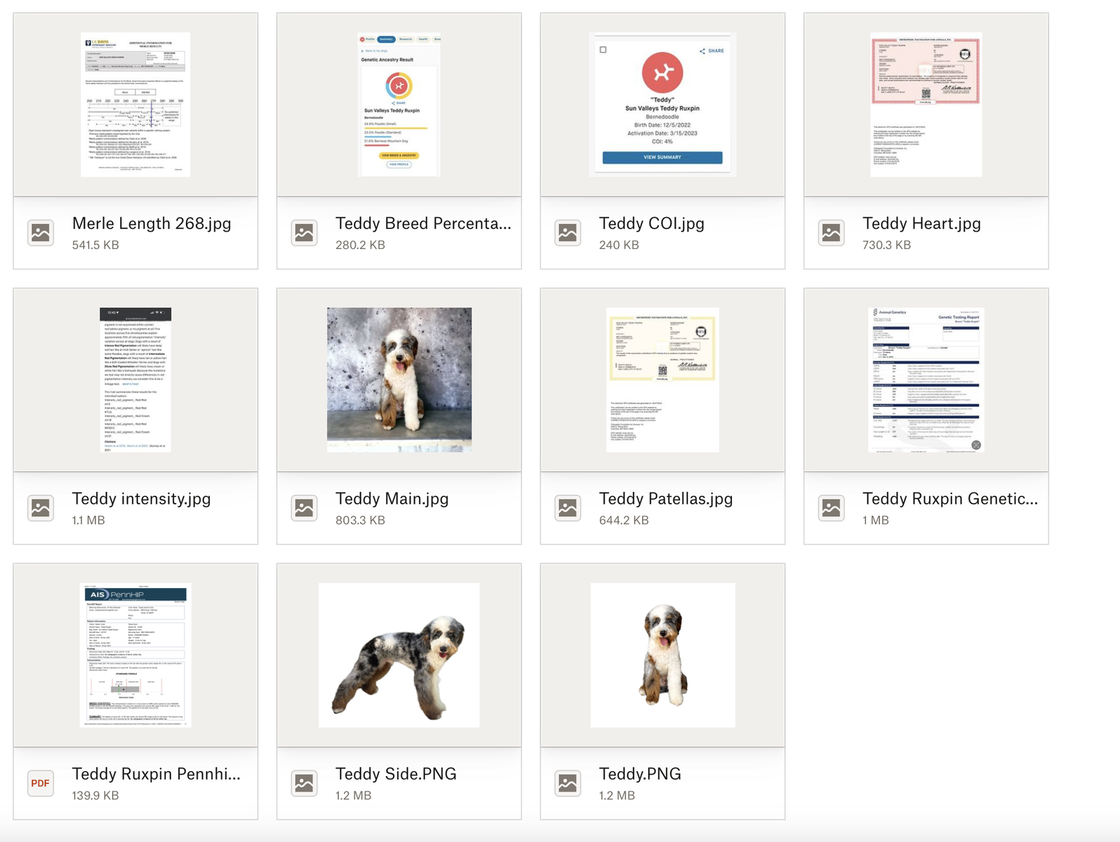This screenshot has height=842, width=1120.
Task: Click the PDF icon for Teddy Ruxpin Pennhip file
Action: click(41, 783)
